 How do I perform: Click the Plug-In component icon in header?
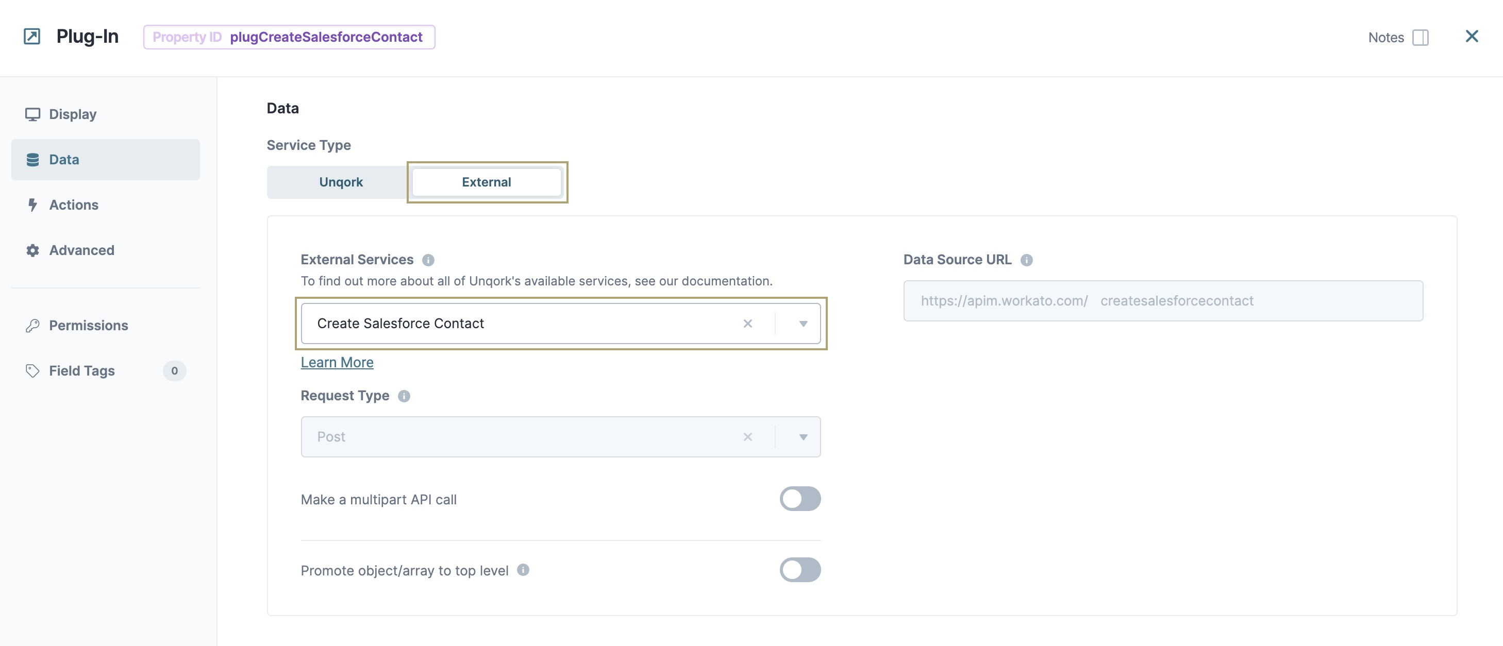tap(31, 36)
